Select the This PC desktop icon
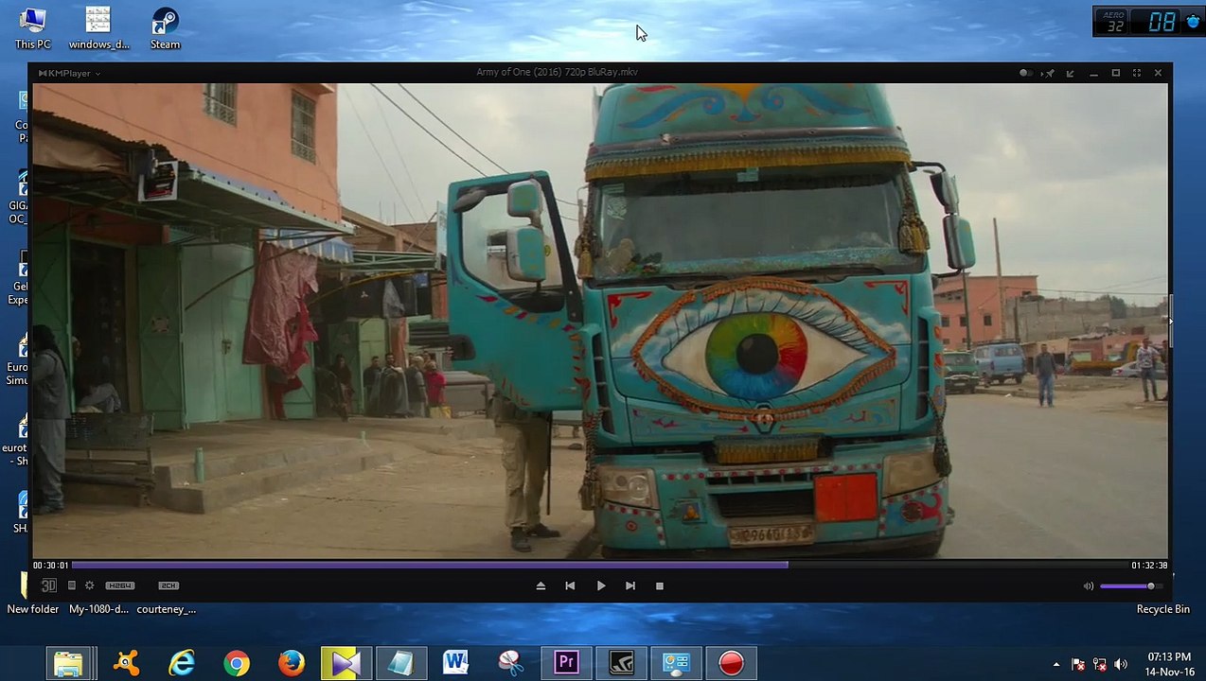The width and height of the screenshot is (1206, 681). pyautogui.click(x=32, y=29)
